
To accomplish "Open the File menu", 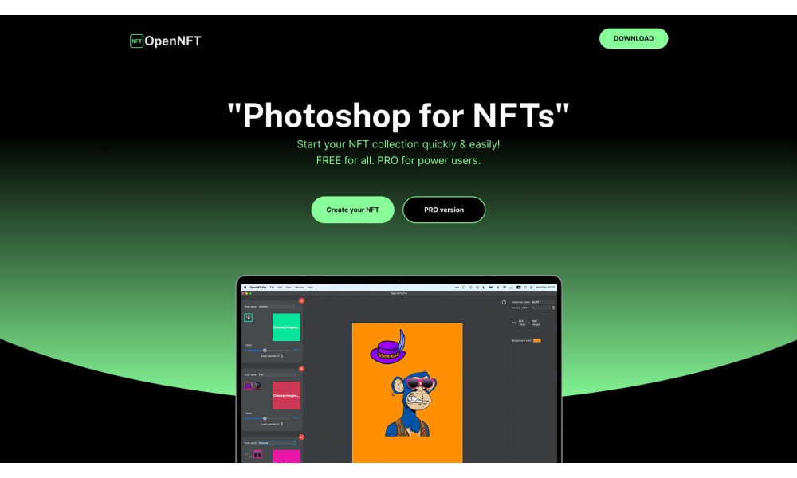I will [x=272, y=288].
